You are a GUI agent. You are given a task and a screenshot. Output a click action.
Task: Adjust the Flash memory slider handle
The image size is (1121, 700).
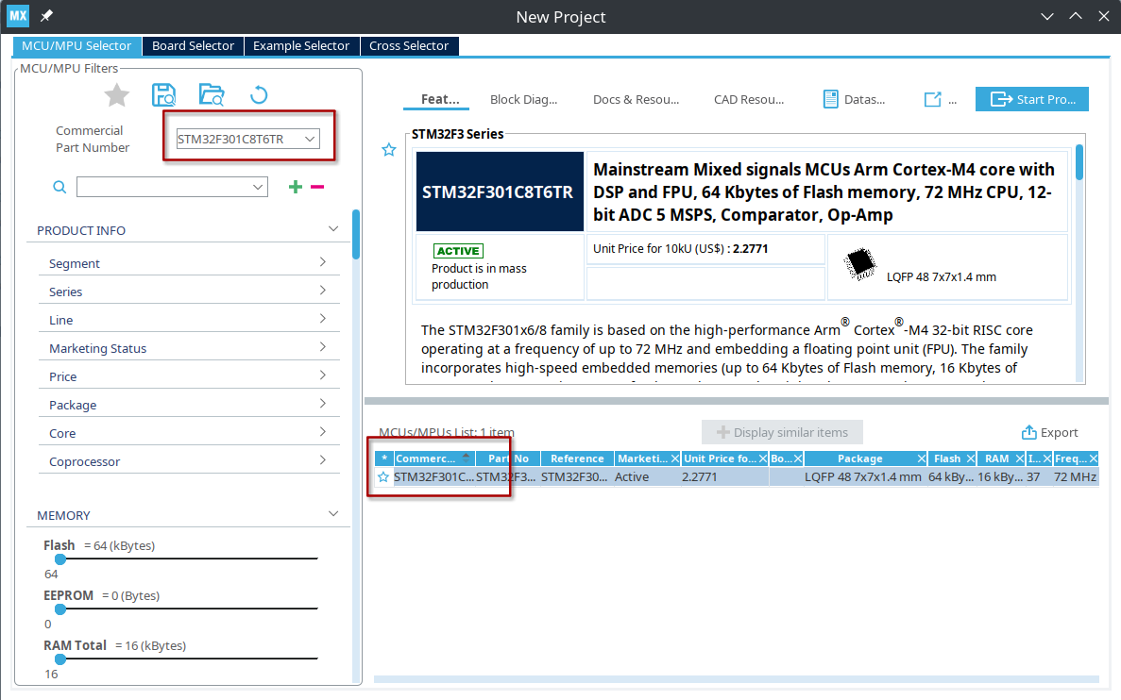pyautogui.click(x=60, y=559)
